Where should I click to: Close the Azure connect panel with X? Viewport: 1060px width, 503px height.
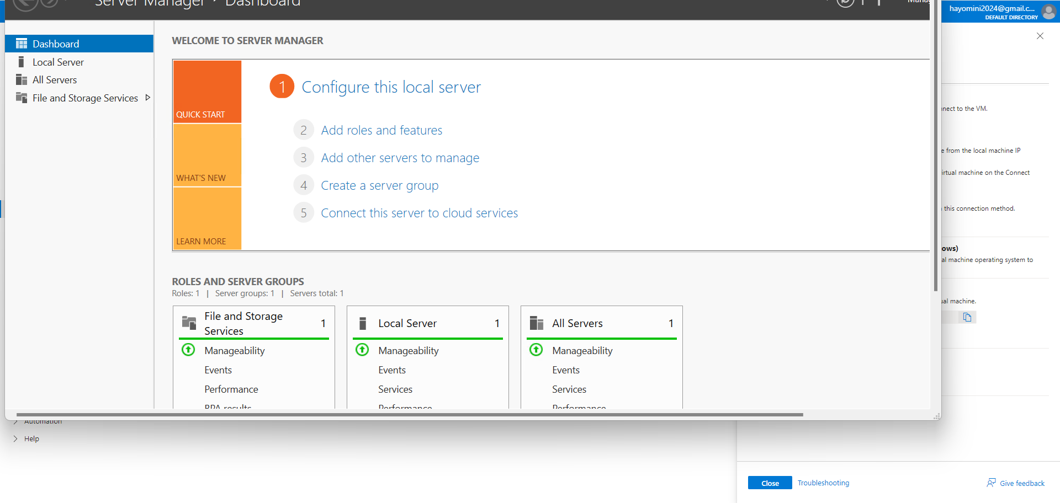tap(1040, 36)
